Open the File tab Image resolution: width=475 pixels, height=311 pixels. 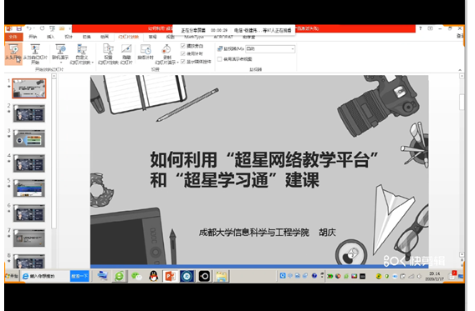(13, 37)
